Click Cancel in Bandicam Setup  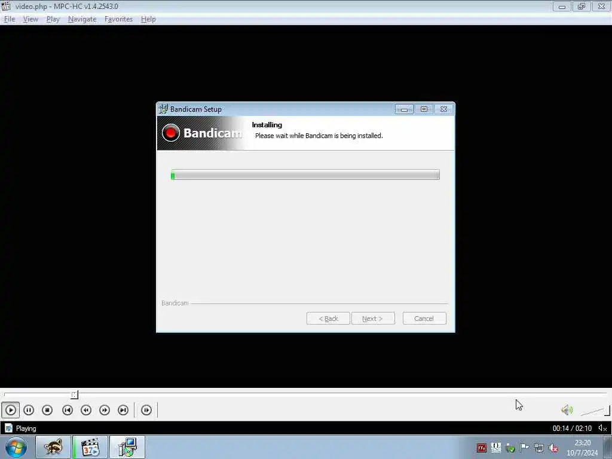pyautogui.click(x=424, y=319)
